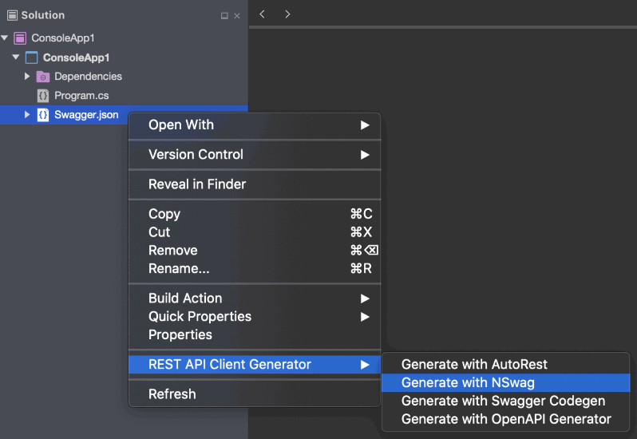The width and height of the screenshot is (637, 439).
Task: Dock the Solution pad using square icon
Action: 224,16
